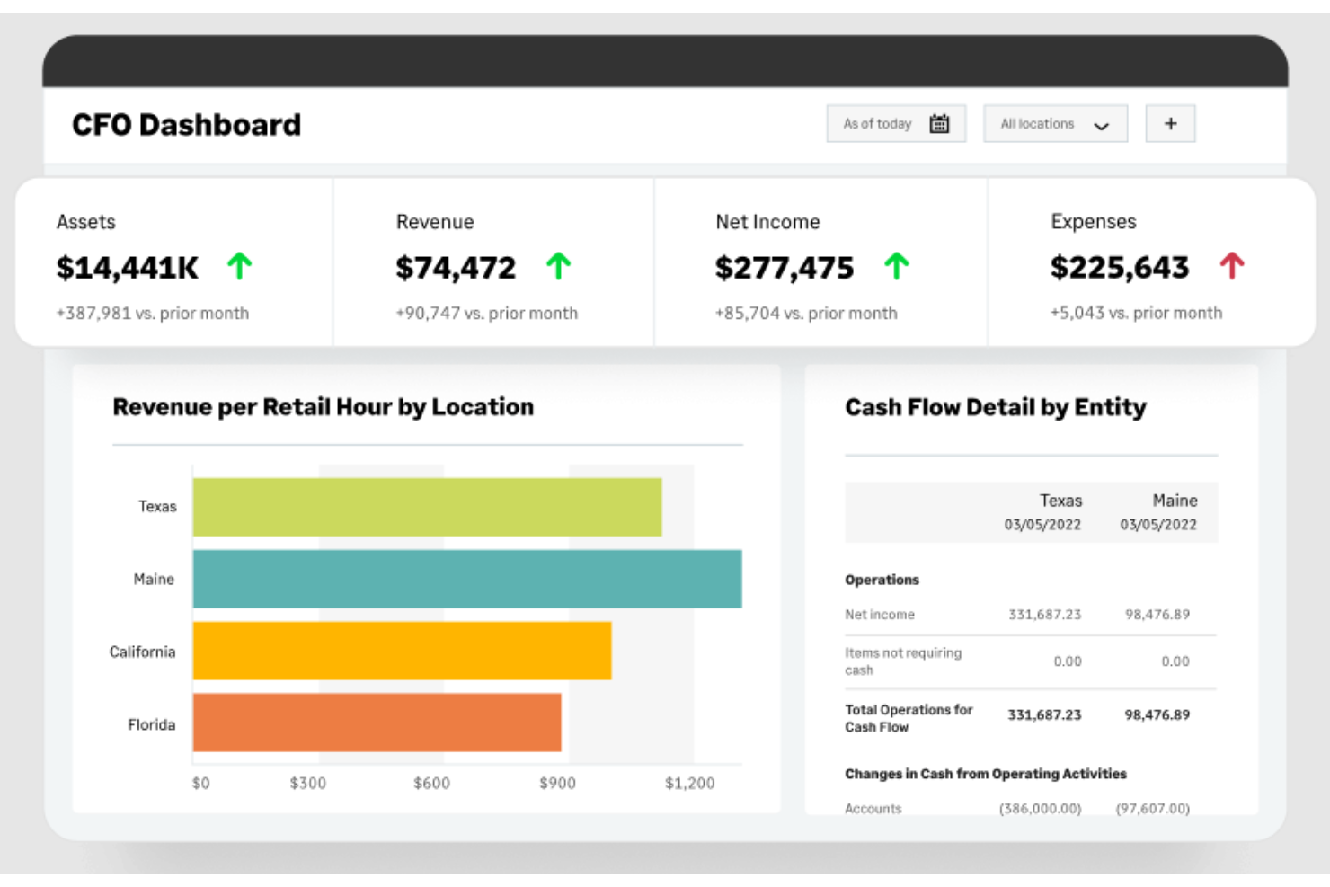The height and width of the screenshot is (887, 1330).
Task: Click the green arrow beside Net Income
Action: pos(897,266)
